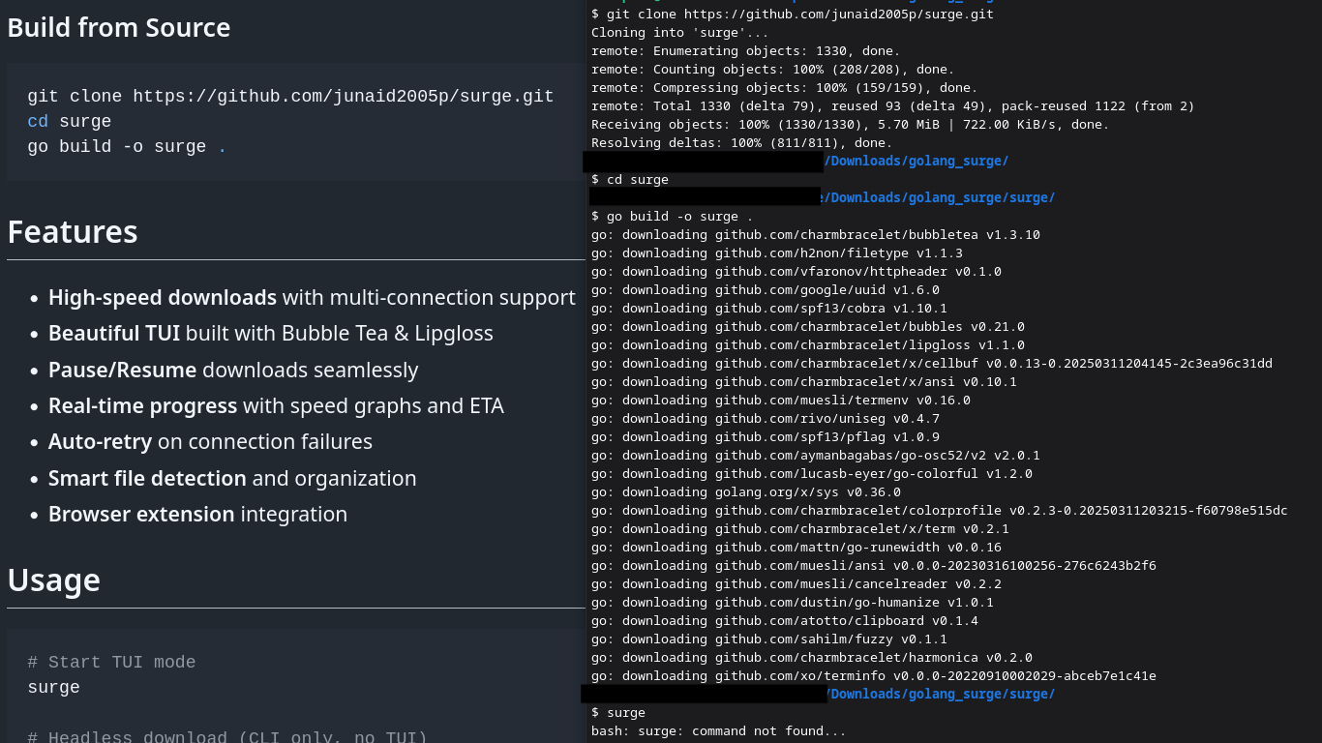1322x743 pixels.
Task: Click 'charmbracelet/x/ansi v0.10.1' download line
Action: [804, 382]
